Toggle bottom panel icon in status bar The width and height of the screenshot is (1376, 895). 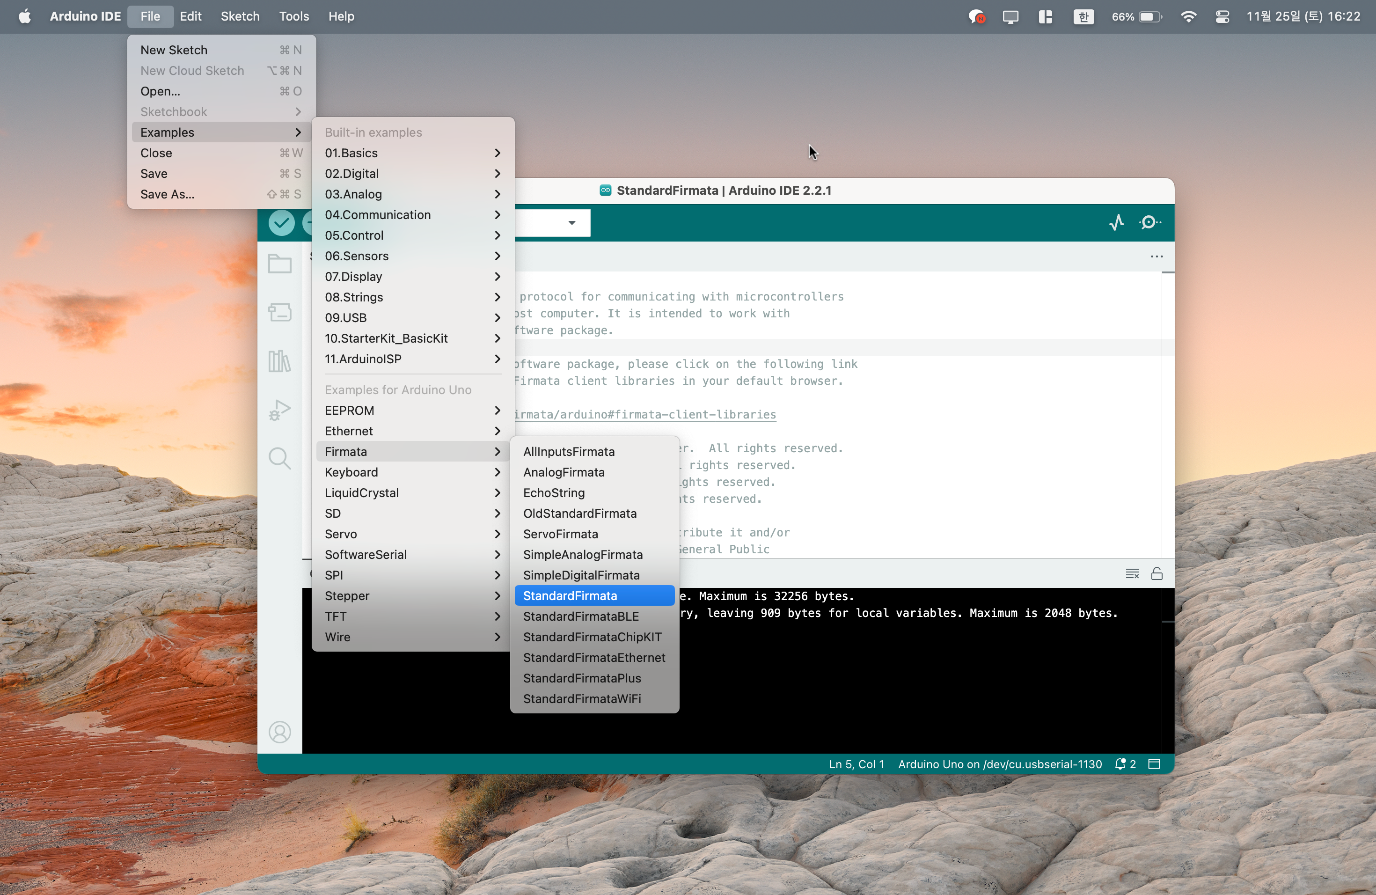(1154, 764)
